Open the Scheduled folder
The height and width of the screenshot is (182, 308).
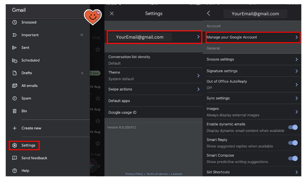tap(31, 60)
